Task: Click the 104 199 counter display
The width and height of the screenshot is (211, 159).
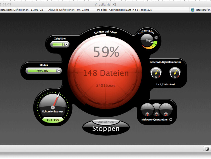Action: pyautogui.click(x=53, y=120)
